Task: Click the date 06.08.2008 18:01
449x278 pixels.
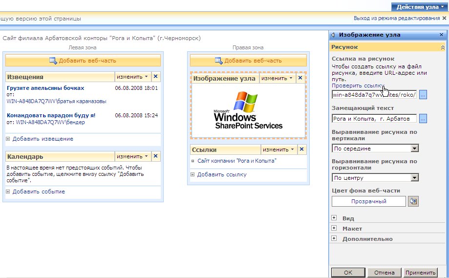Action: [x=136, y=88]
